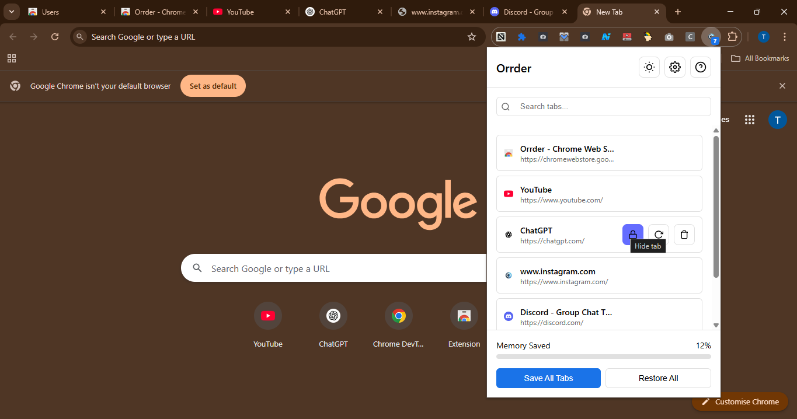This screenshot has width=797, height=419.
Task: Select www.instagram.com entry in Orrder list
Action: [x=599, y=275]
